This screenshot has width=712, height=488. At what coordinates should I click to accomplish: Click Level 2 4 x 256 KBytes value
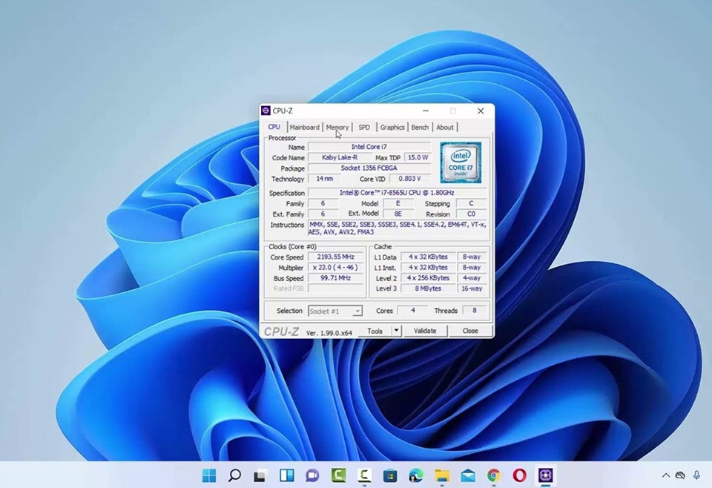click(x=428, y=278)
